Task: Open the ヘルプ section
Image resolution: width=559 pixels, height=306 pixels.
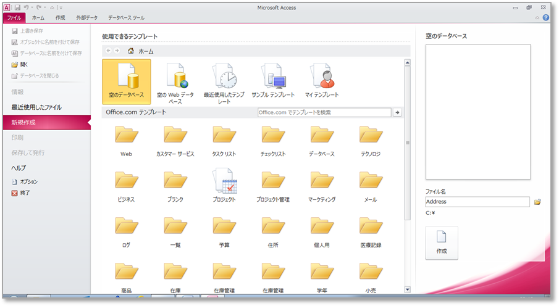Action: (19, 168)
